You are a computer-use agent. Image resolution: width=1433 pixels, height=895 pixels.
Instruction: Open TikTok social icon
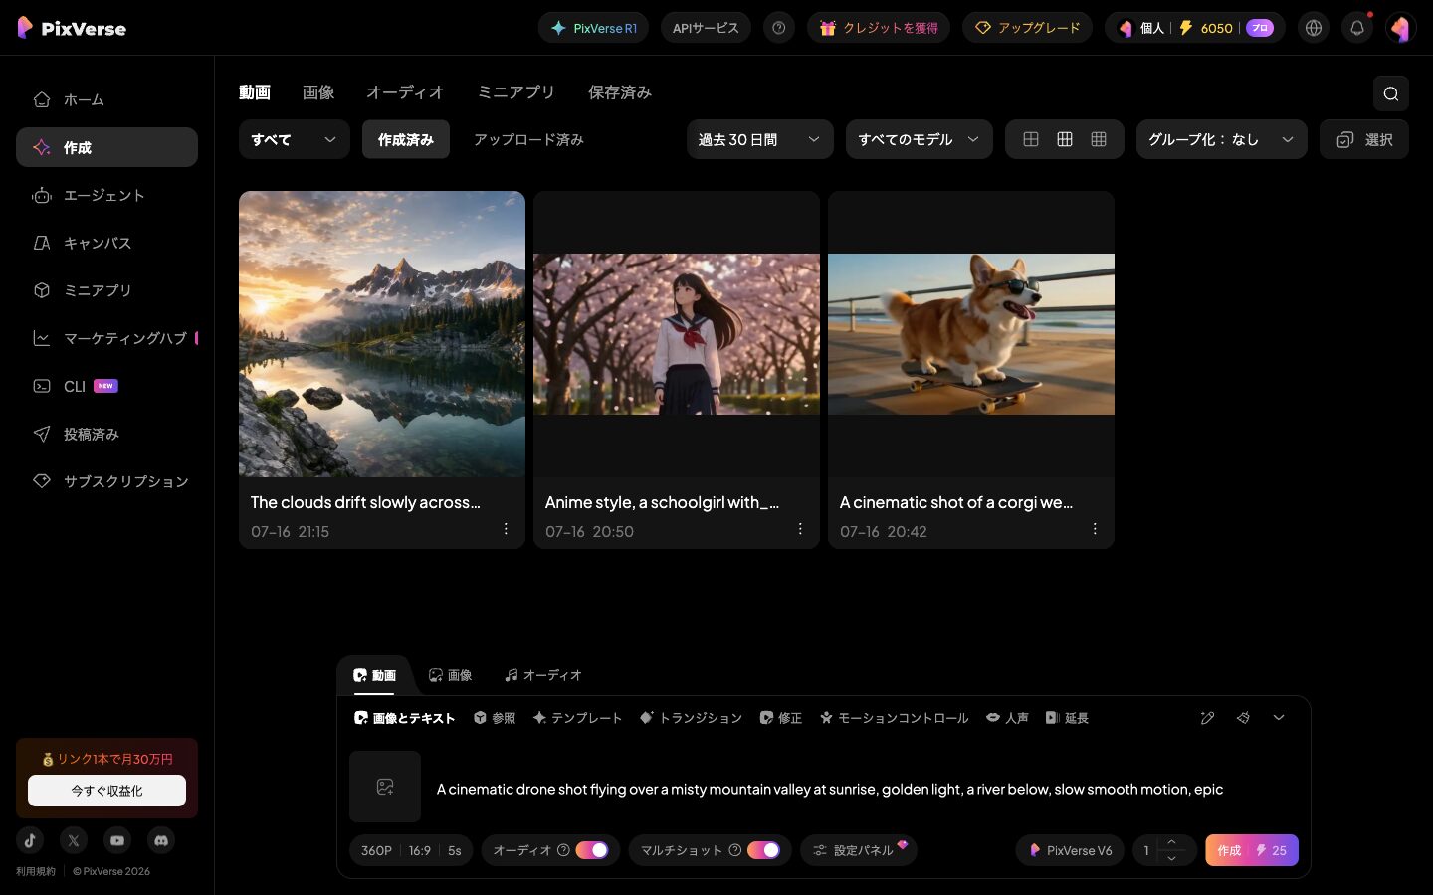[x=30, y=840]
